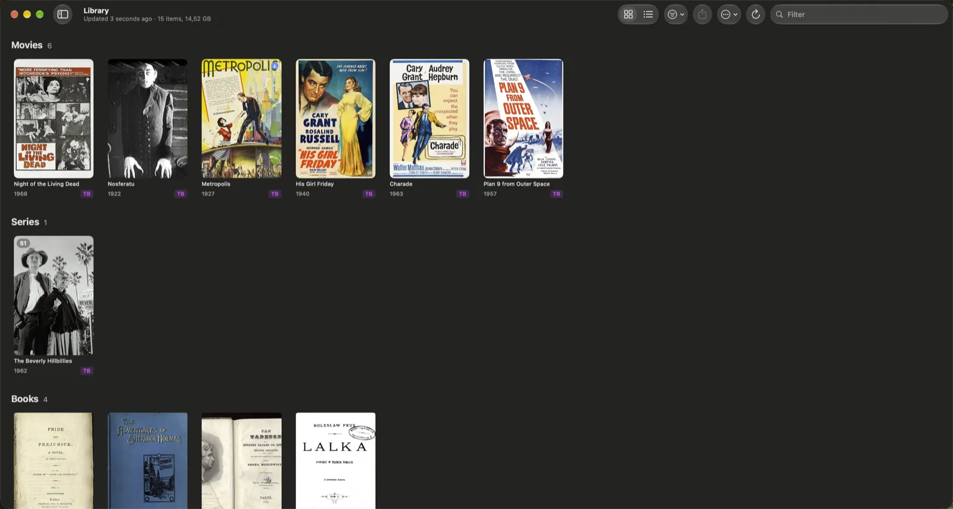Click the S1 season badge on Beverly Hillbillies
Image resolution: width=953 pixels, height=509 pixels.
tap(23, 243)
